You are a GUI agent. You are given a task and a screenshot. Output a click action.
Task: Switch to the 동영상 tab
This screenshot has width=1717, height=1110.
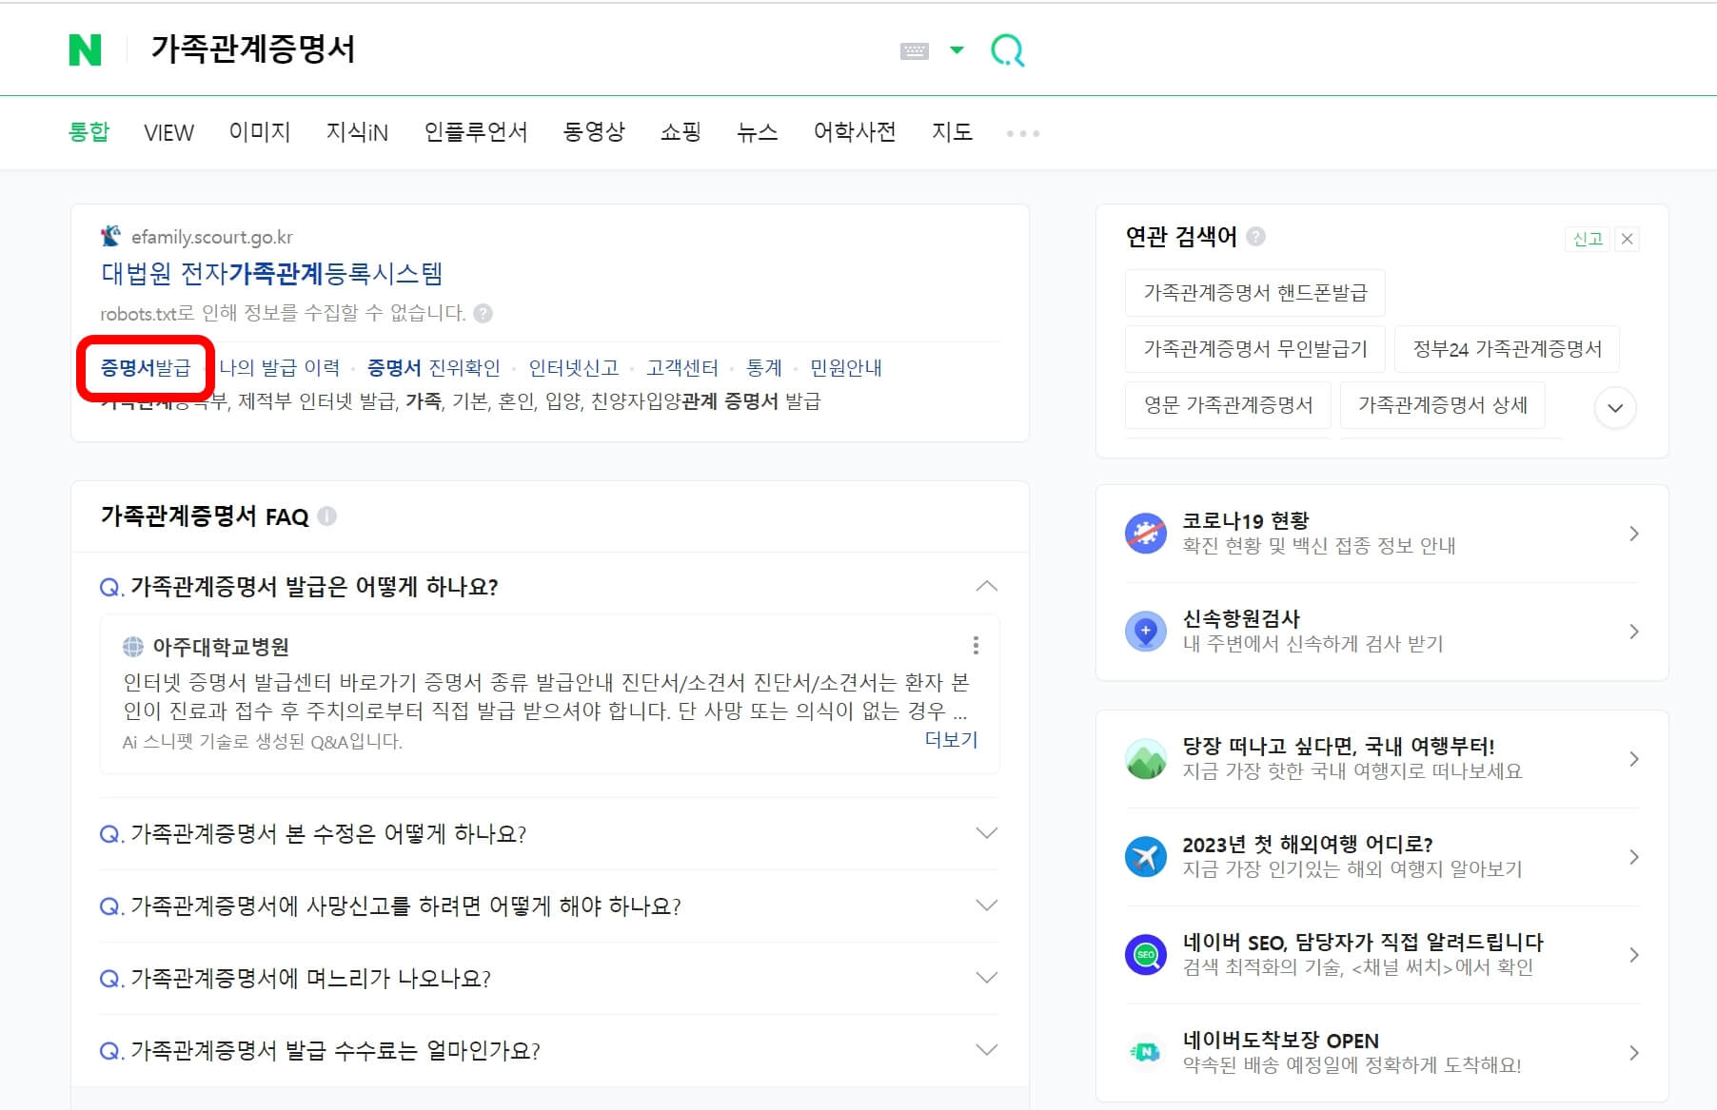(x=594, y=131)
